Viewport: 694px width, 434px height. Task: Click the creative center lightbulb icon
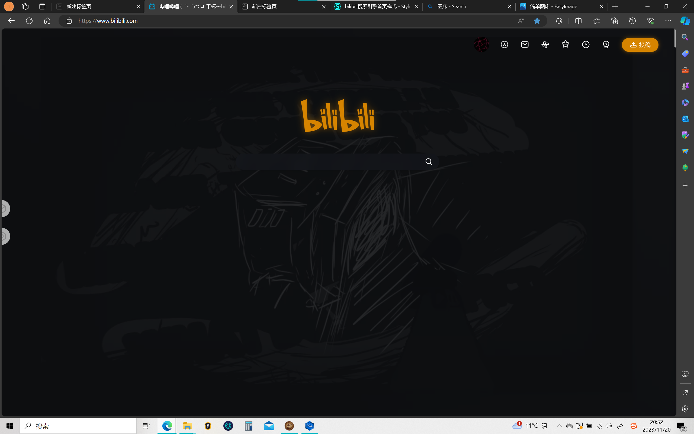tap(606, 44)
